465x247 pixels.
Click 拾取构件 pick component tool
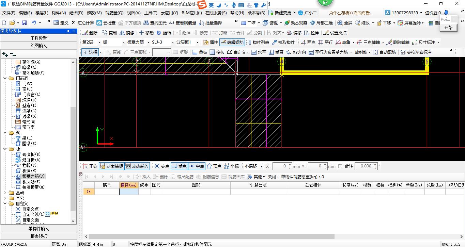point(283,42)
